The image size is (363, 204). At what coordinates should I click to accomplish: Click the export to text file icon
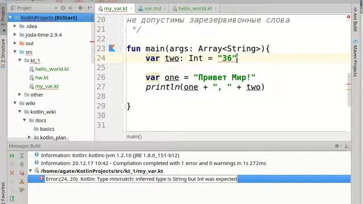(12, 198)
